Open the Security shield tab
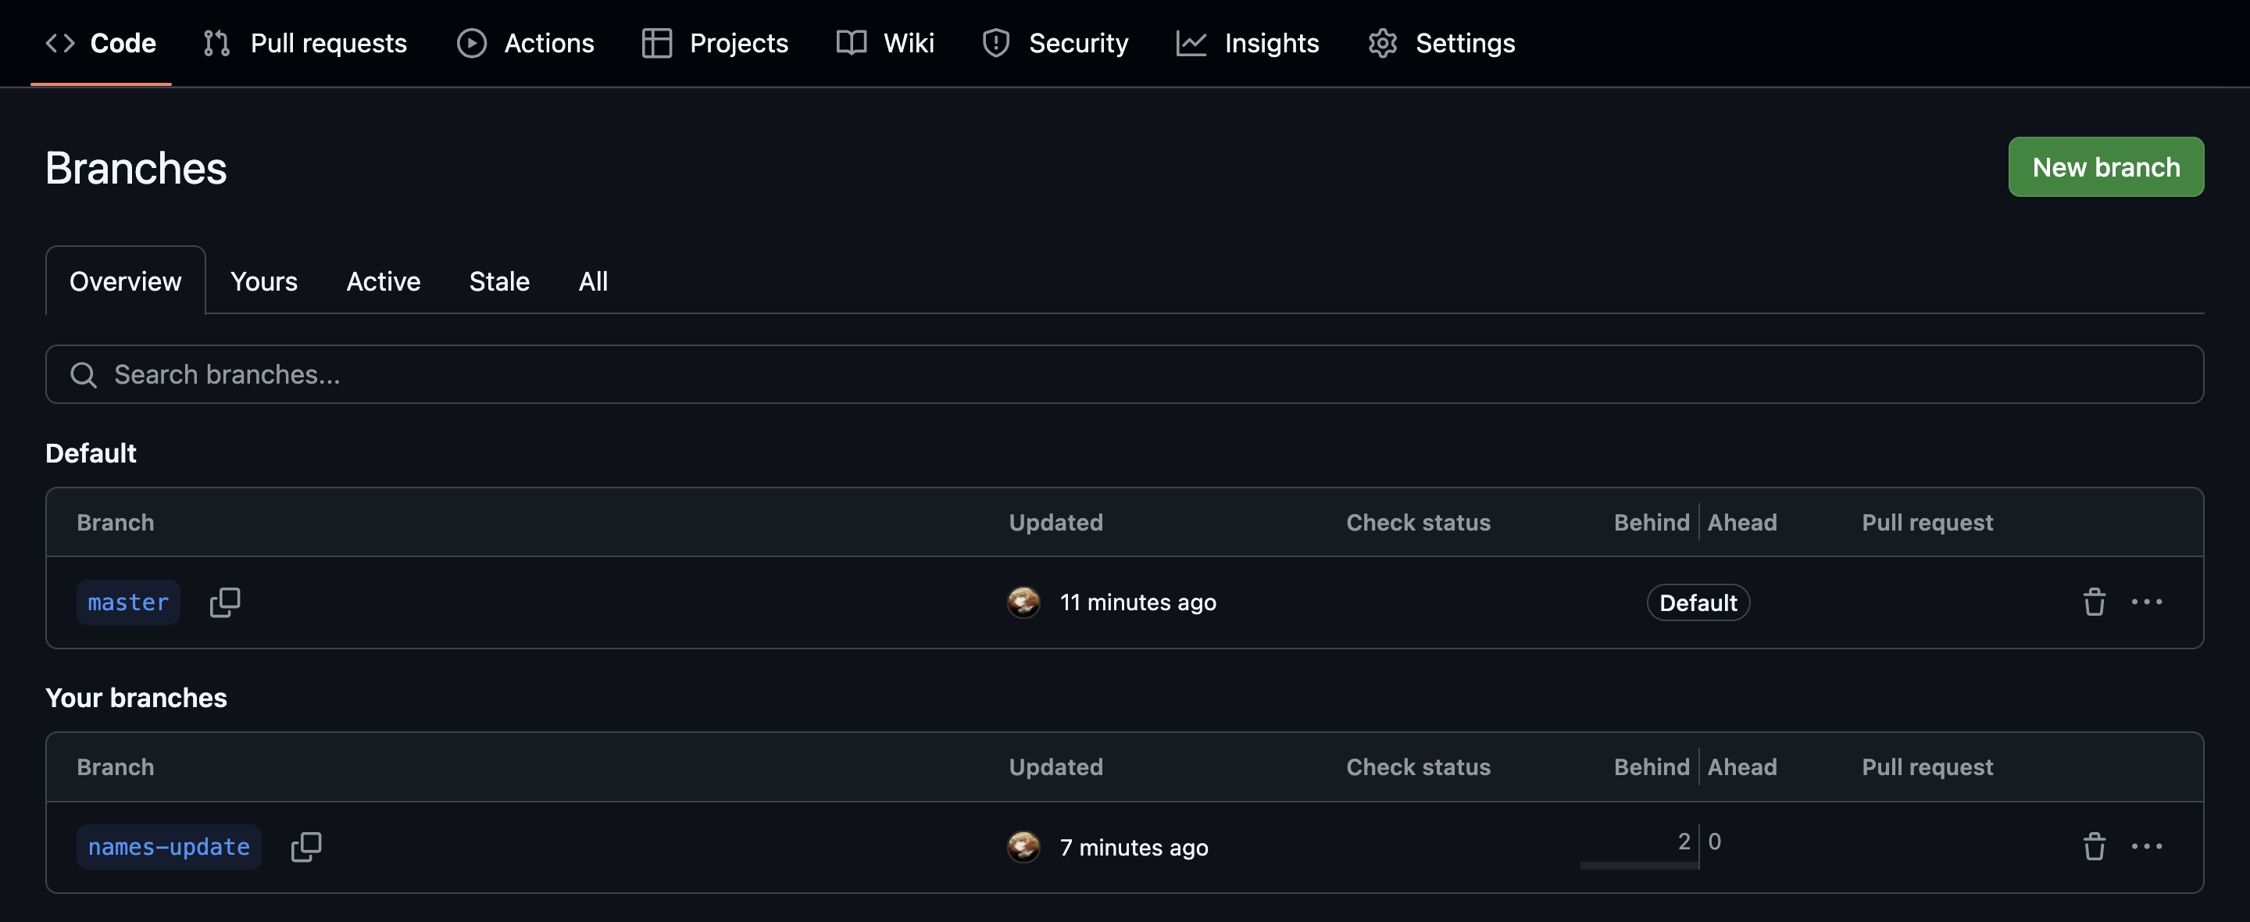This screenshot has height=922, width=2250. coord(1054,43)
